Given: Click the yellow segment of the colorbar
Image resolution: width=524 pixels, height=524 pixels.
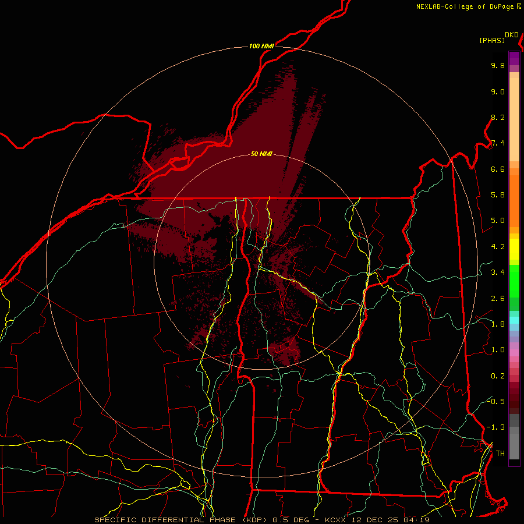Looking at the screenshot, I should coord(514,249).
